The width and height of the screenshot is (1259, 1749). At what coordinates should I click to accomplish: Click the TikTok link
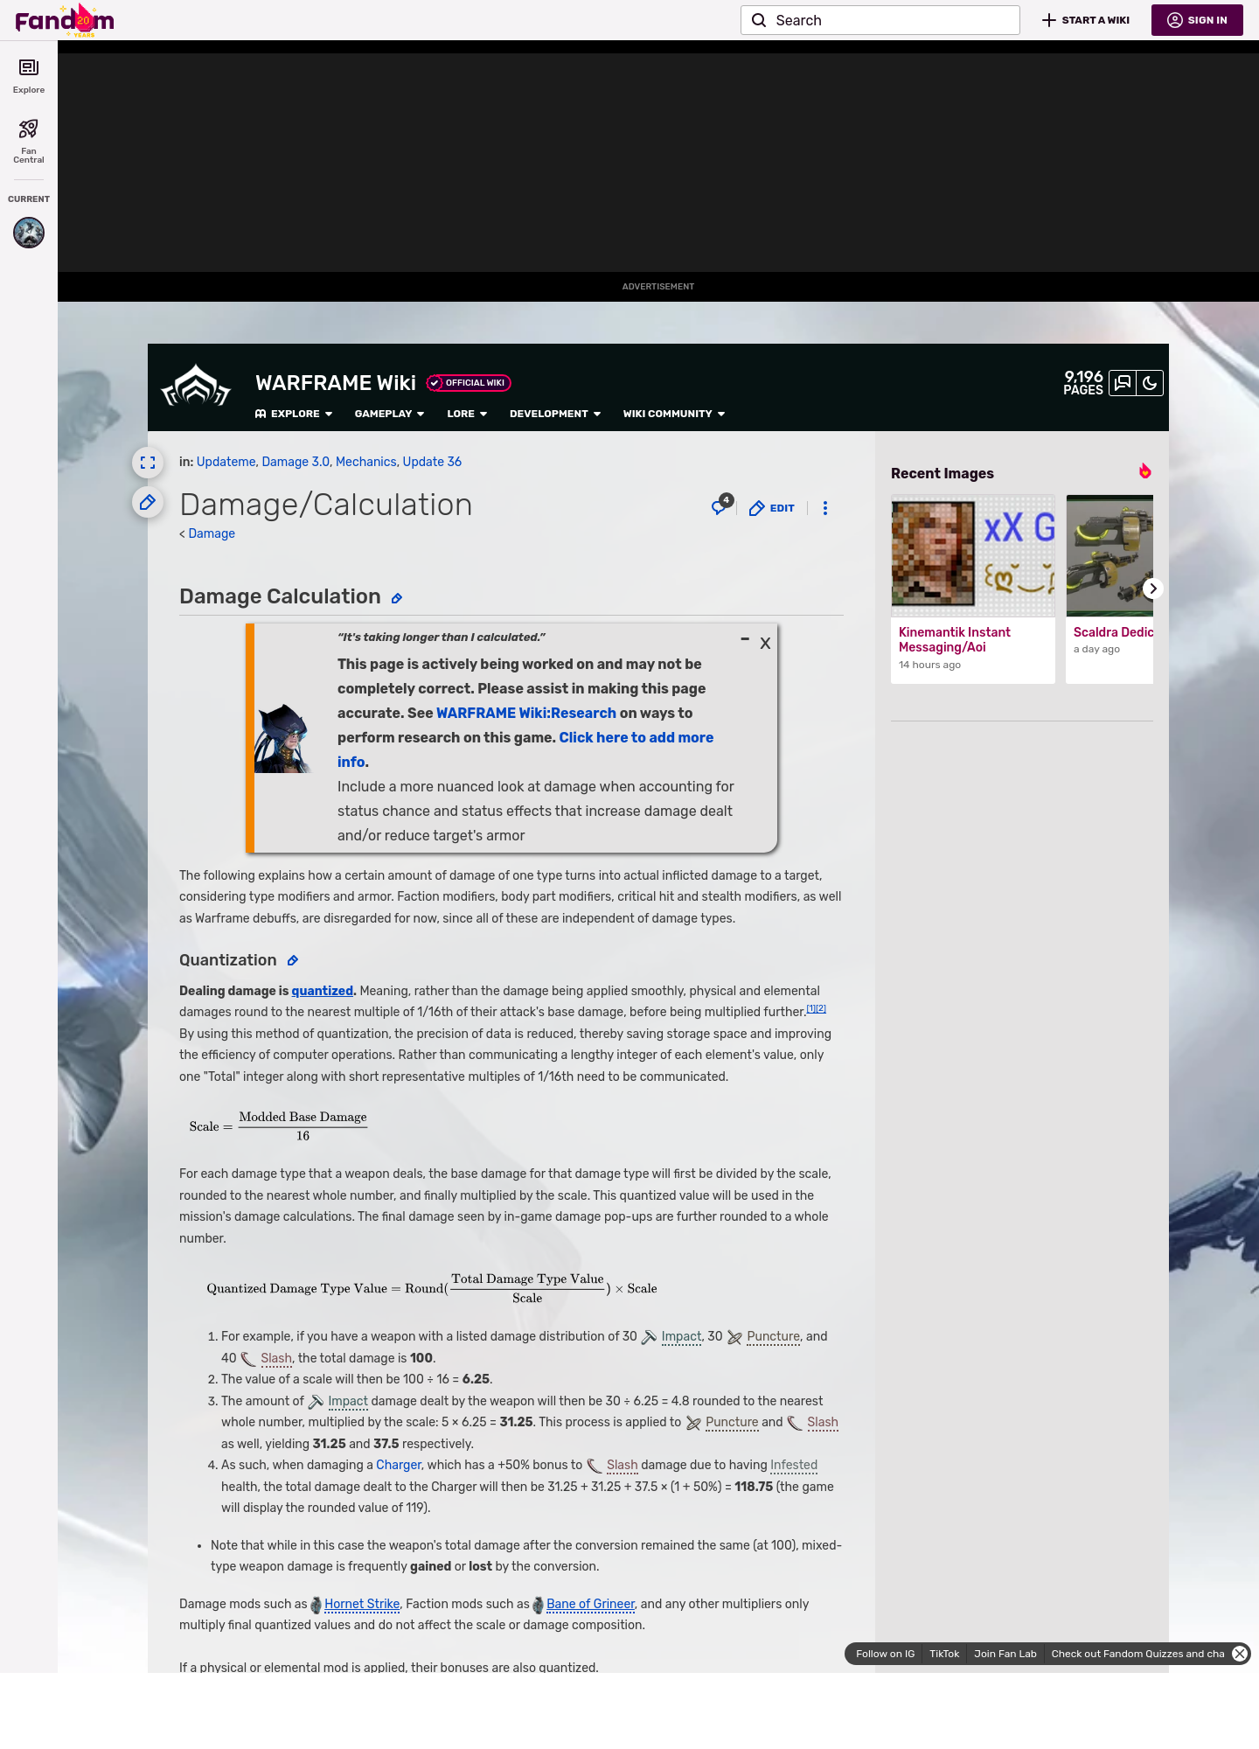[x=944, y=1654]
